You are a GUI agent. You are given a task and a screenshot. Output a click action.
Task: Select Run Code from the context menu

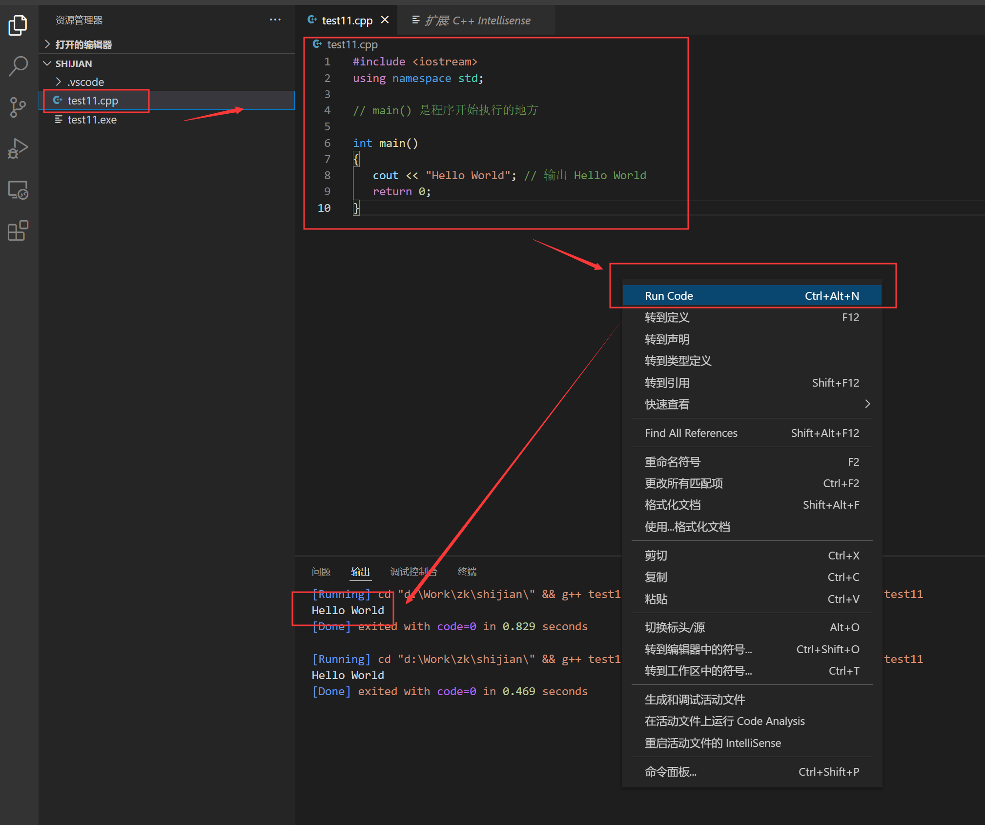point(669,295)
